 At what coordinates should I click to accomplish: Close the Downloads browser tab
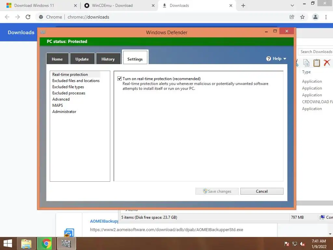(231, 6)
